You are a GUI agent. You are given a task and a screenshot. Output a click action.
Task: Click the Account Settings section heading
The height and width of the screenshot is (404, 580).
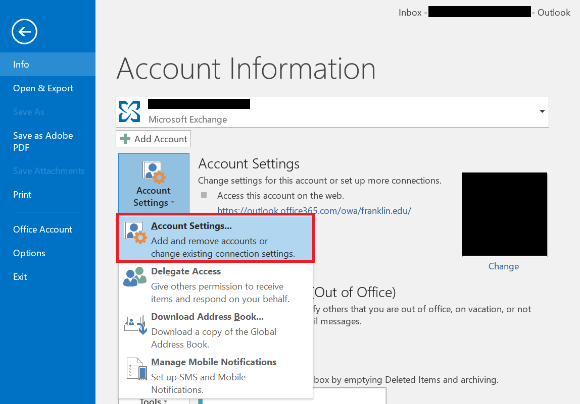pos(249,163)
